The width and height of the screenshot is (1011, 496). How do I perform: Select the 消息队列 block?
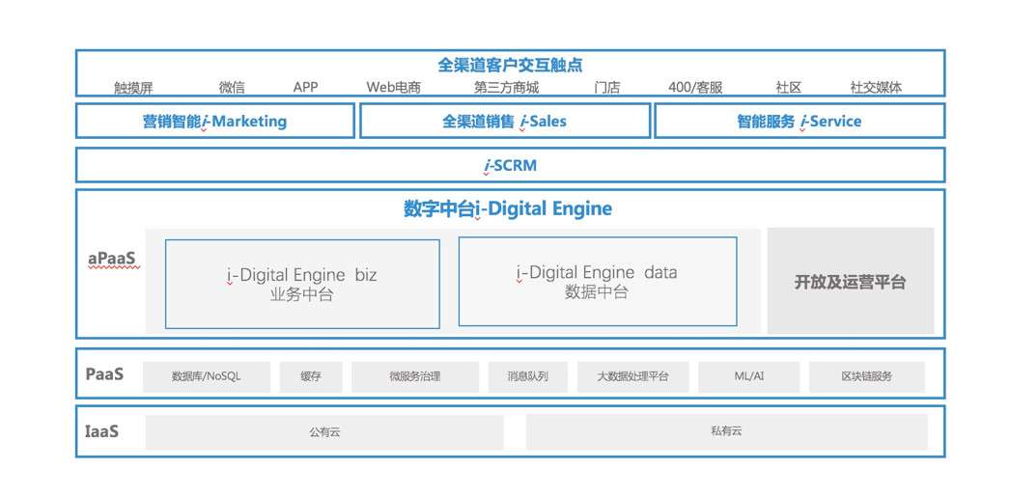tap(527, 376)
